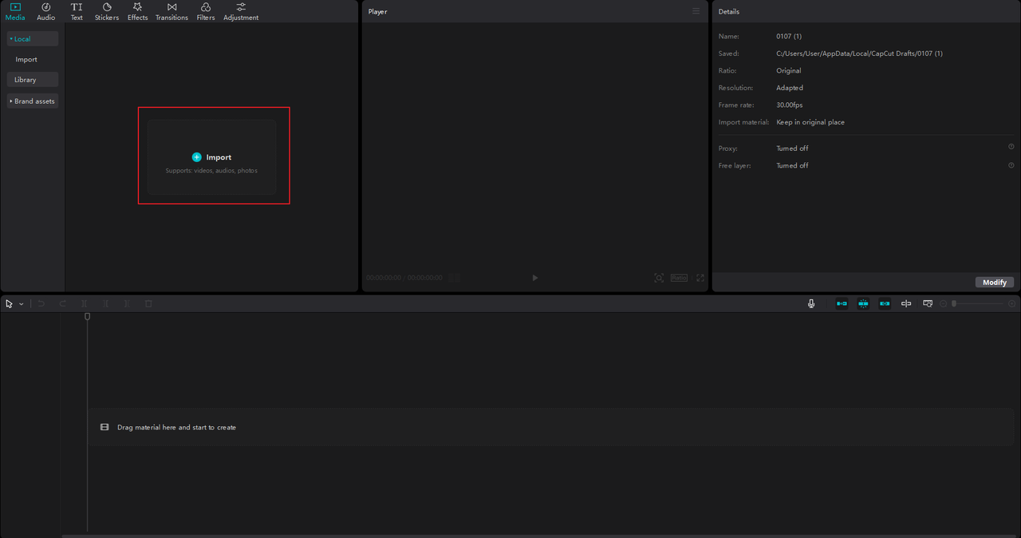Viewport: 1021px width, 538px height.
Task: Toggle main track magnet
Action: click(x=842, y=303)
